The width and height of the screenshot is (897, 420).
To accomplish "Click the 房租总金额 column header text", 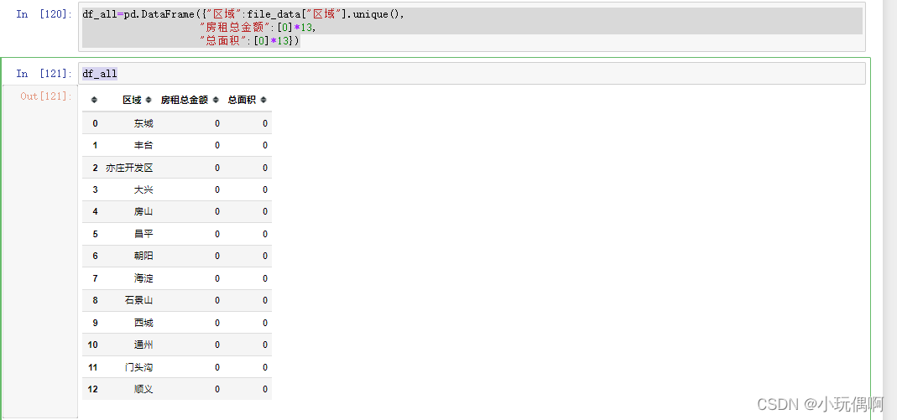I will [185, 100].
